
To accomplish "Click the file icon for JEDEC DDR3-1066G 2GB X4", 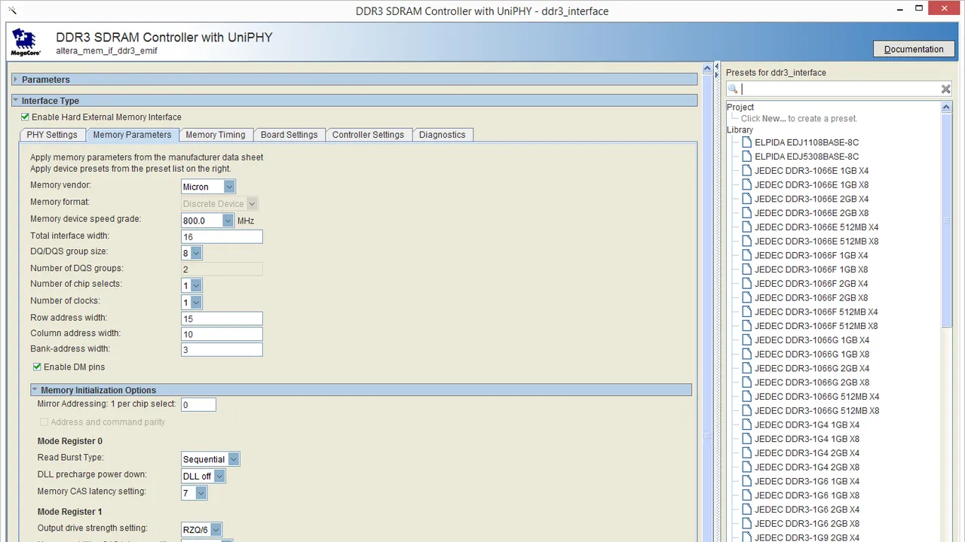I will [x=746, y=368].
